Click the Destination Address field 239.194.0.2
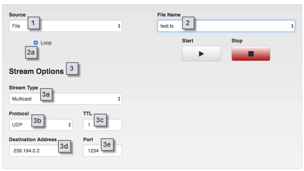This screenshot has width=304, height=171. (x=41, y=151)
